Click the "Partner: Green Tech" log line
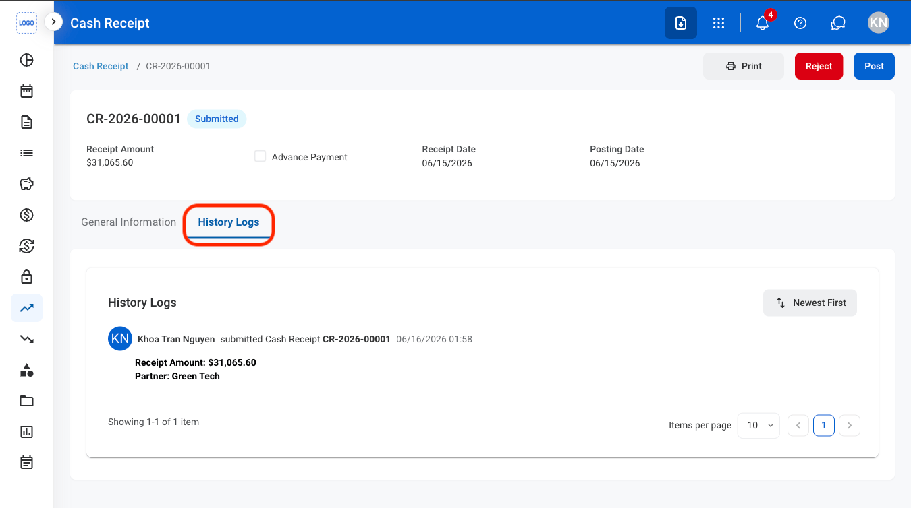The height and width of the screenshot is (508, 911). [177, 376]
